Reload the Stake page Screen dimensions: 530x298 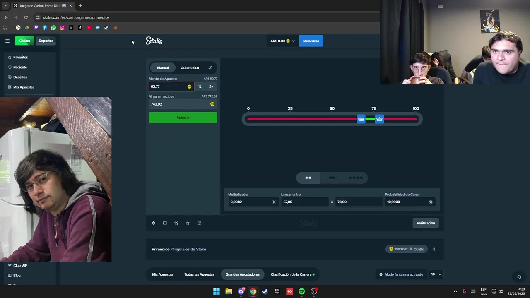coord(26,17)
